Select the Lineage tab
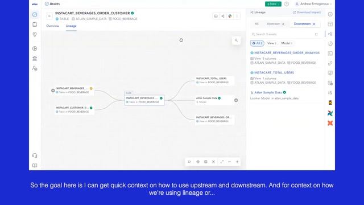Image resolution: width=364 pixels, height=205 pixels. click(x=71, y=26)
